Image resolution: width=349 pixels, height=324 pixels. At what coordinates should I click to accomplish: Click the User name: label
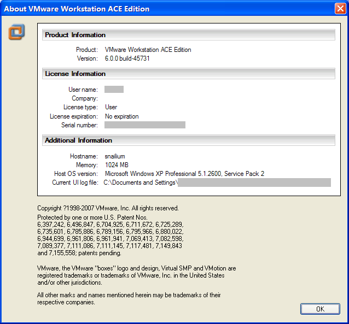(83, 90)
